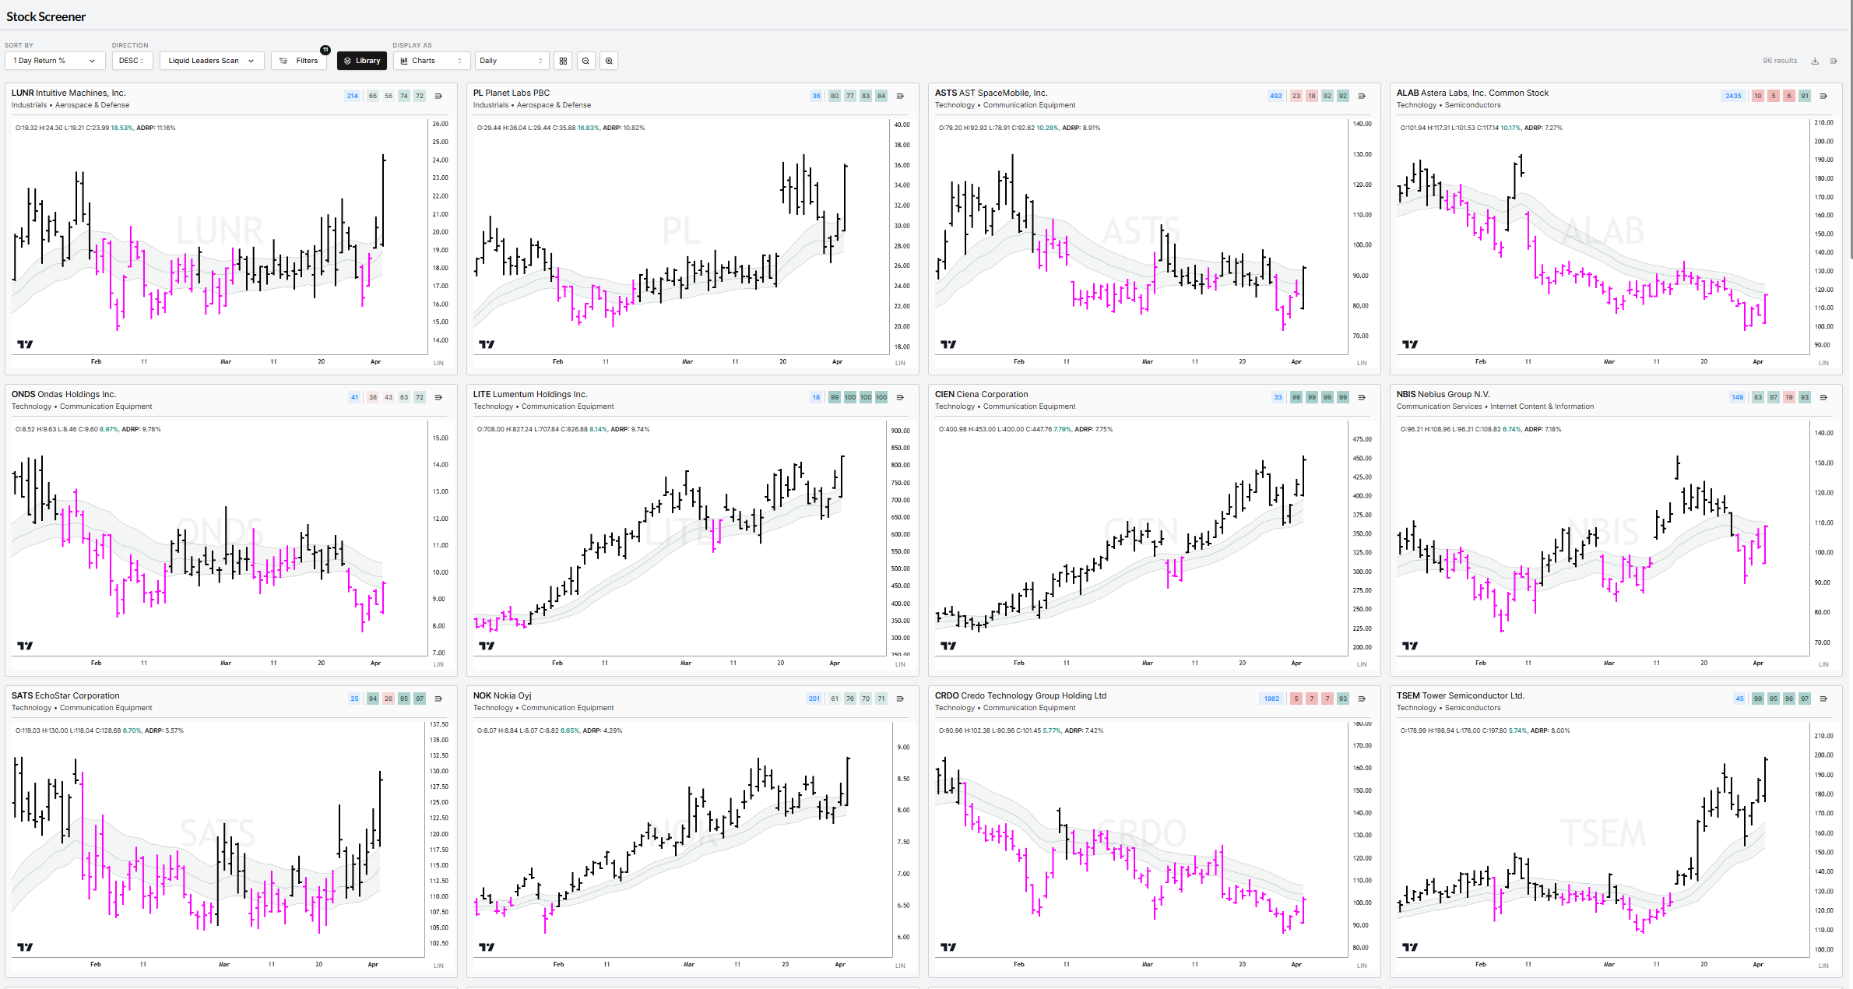
Task: Click the zoom out magnifier icon
Action: pyautogui.click(x=586, y=61)
